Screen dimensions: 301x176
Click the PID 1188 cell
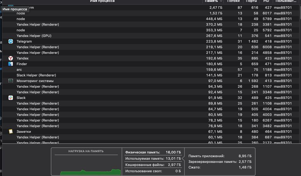tap(267, 70)
